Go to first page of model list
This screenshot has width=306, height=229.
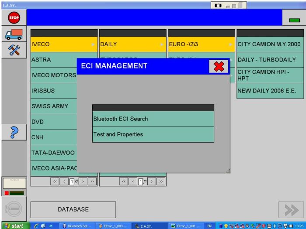pyautogui.click(x=124, y=181)
